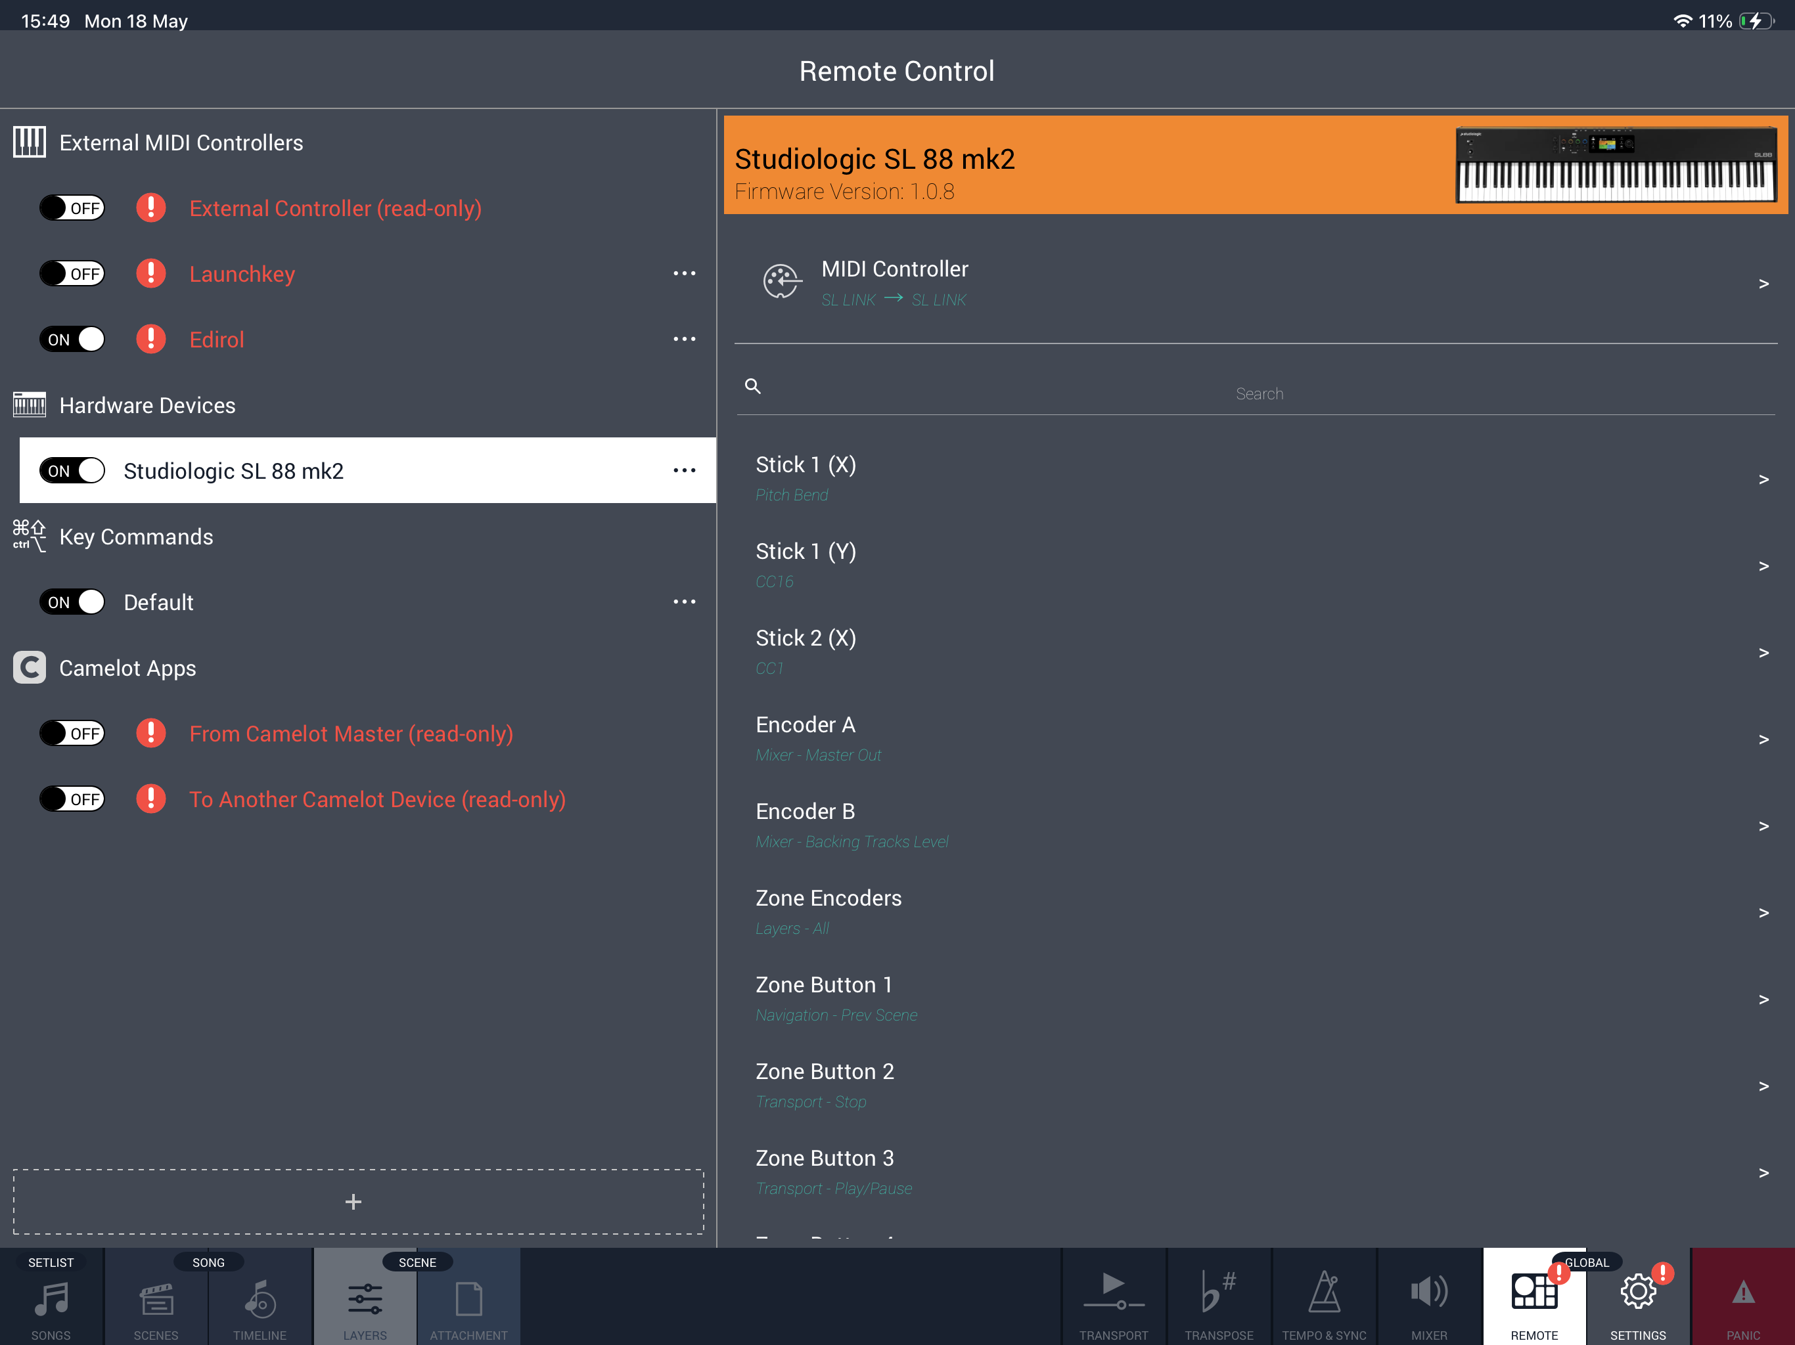The image size is (1795, 1345).
Task: Open the Transport play icon
Action: tap(1114, 1291)
